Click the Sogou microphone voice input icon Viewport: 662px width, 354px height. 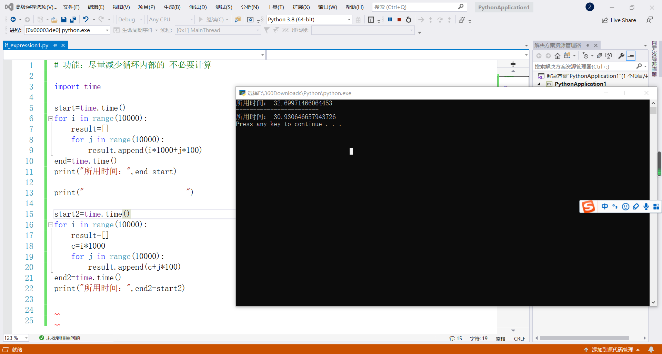point(646,207)
